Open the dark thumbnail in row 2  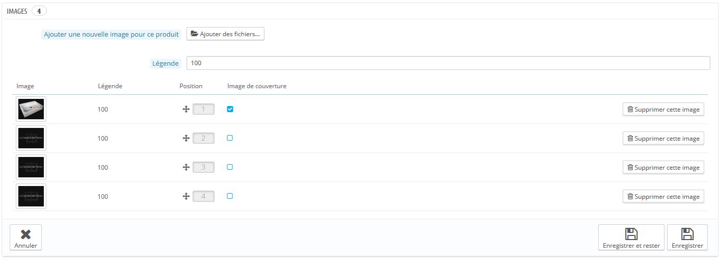[x=31, y=138]
